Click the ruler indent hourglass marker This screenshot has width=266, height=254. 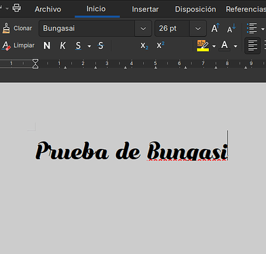35,64
